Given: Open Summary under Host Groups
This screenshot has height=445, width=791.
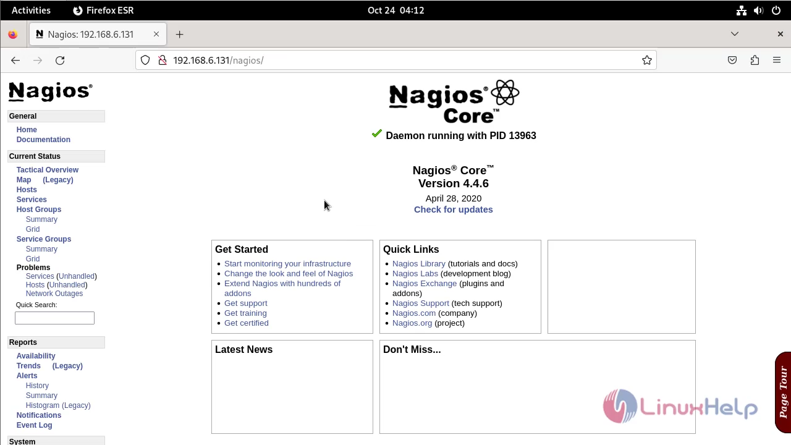Looking at the screenshot, I should click(41, 219).
